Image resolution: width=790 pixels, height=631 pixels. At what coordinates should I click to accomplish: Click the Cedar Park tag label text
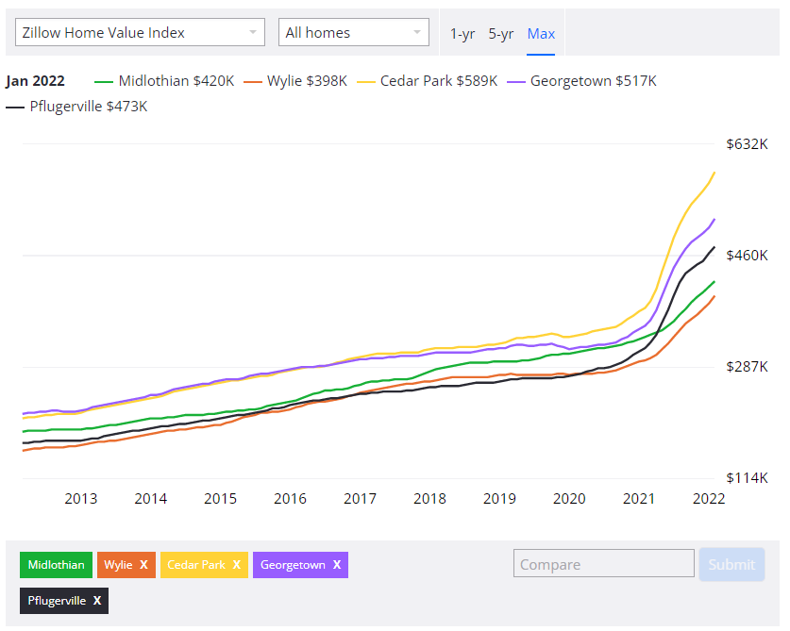tap(196, 565)
